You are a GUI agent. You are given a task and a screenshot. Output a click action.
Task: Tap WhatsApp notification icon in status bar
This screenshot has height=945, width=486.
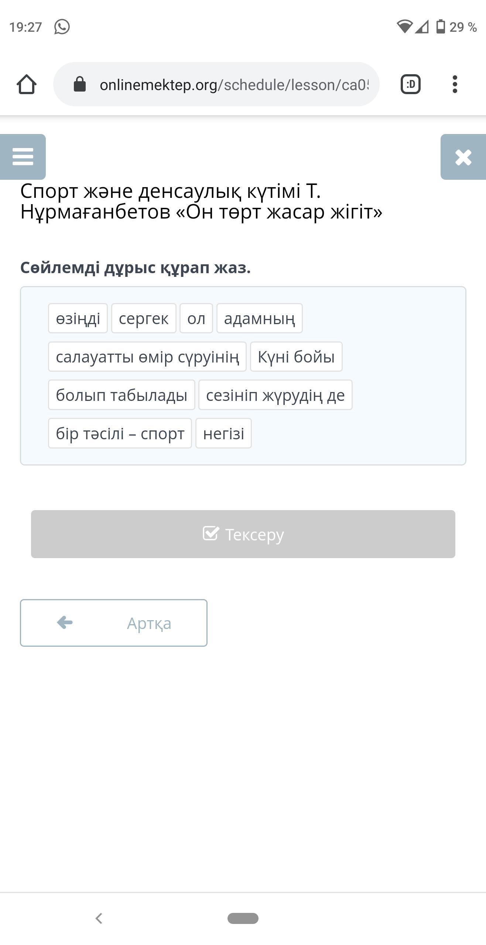click(x=62, y=27)
